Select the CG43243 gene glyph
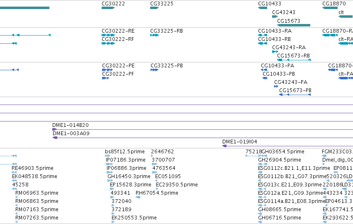Screen dimensions: 353x224 tap(275, 17)
